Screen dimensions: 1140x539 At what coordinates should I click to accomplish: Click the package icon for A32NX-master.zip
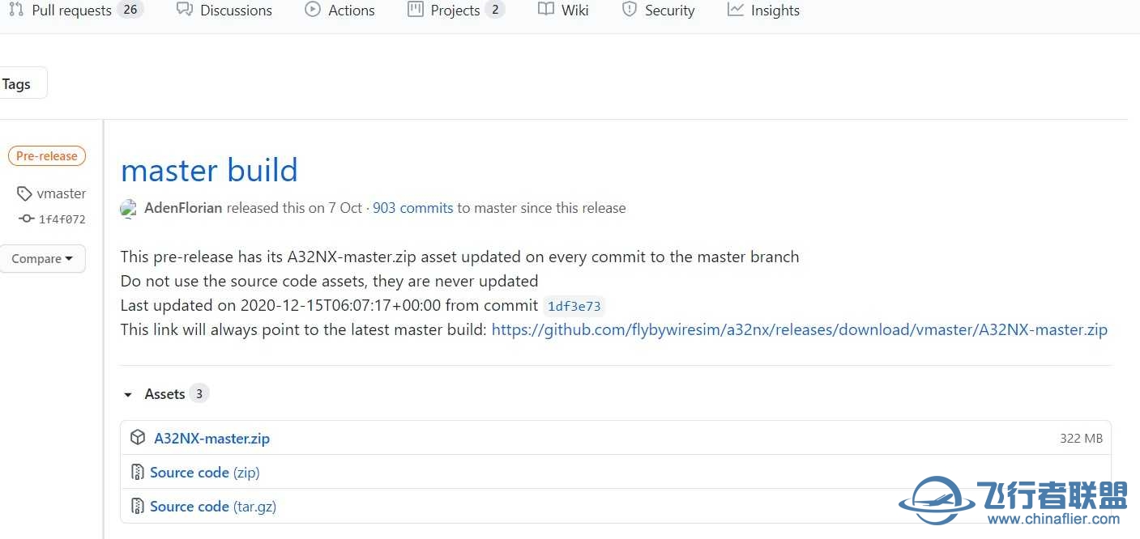[138, 438]
